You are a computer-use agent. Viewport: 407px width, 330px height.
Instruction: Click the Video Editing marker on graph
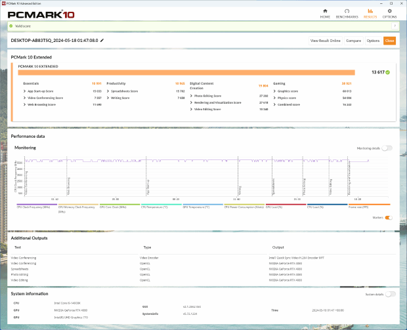(x=331, y=187)
